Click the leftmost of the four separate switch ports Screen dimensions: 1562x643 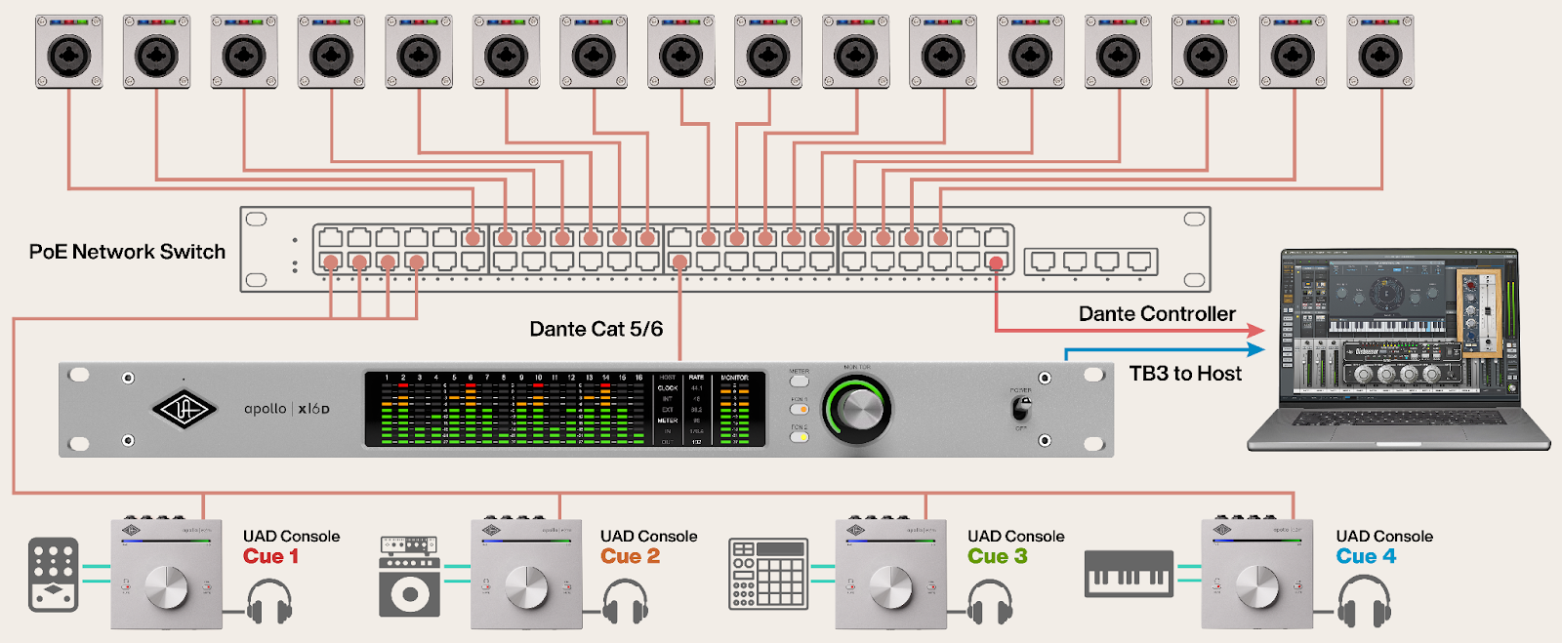click(x=1043, y=261)
